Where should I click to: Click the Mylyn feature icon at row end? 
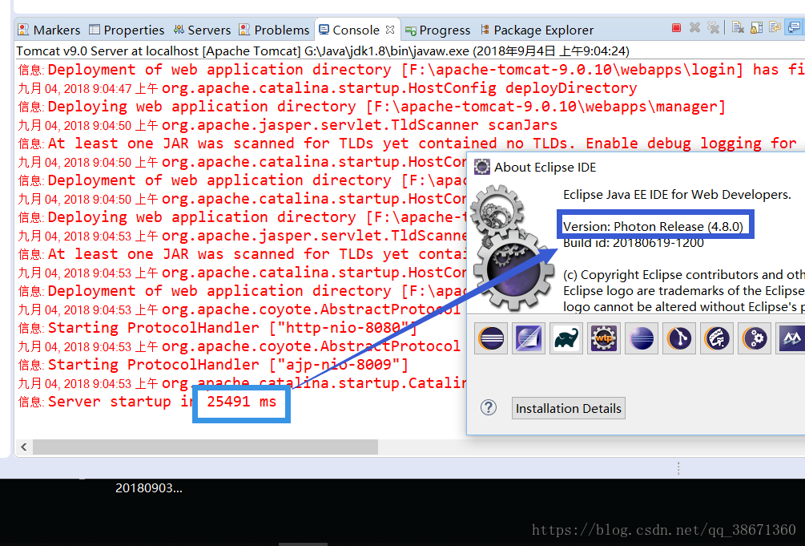coord(791,338)
